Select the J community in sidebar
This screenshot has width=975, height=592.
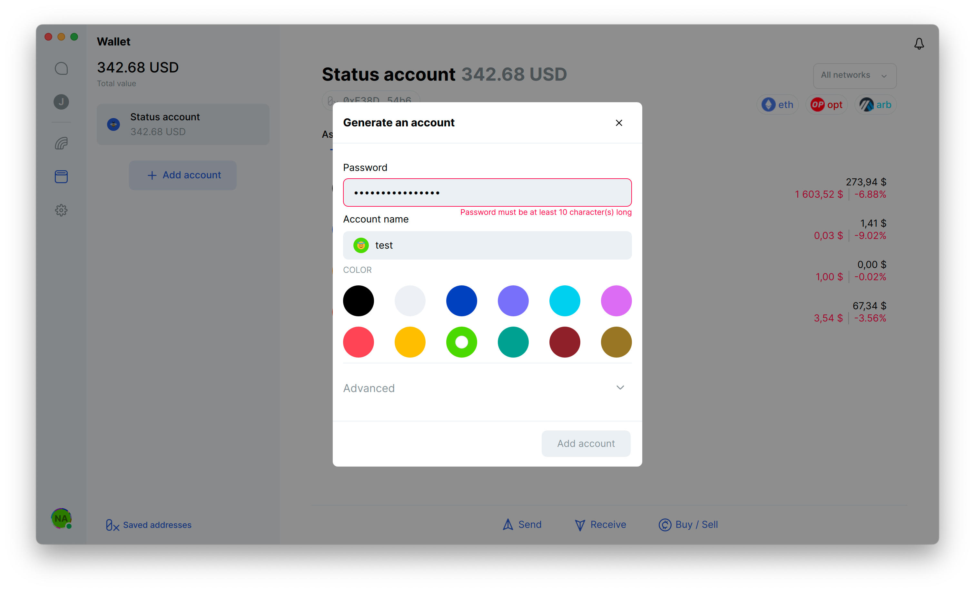click(x=61, y=102)
